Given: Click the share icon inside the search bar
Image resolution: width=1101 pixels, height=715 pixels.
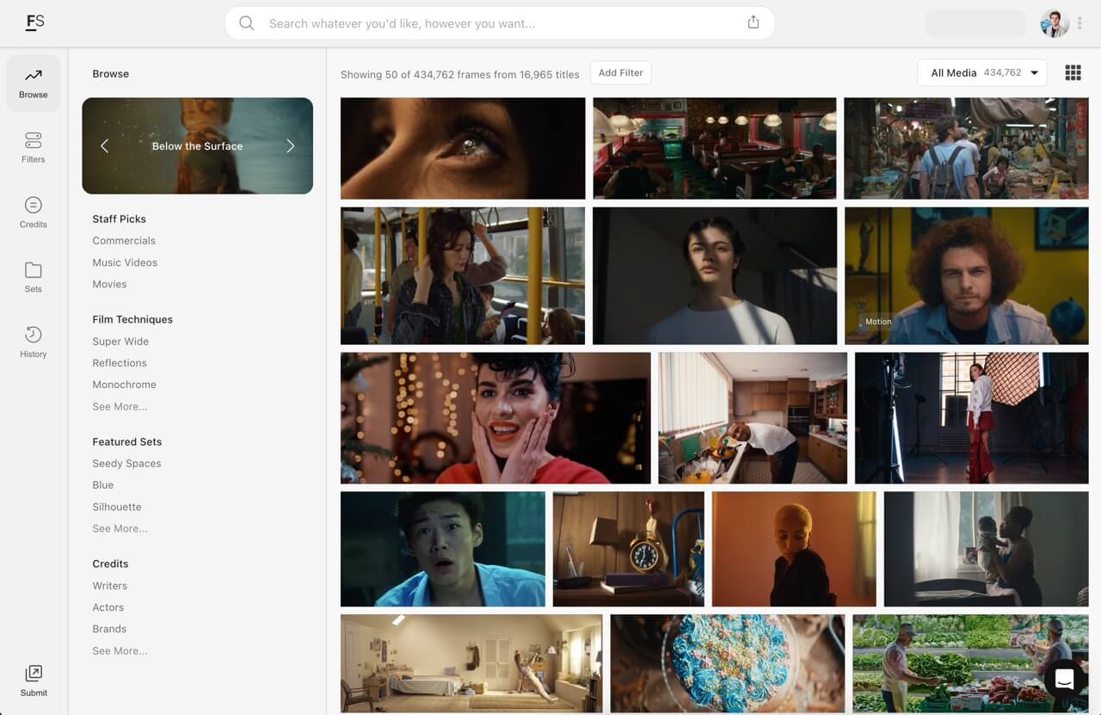Looking at the screenshot, I should pyautogui.click(x=753, y=22).
